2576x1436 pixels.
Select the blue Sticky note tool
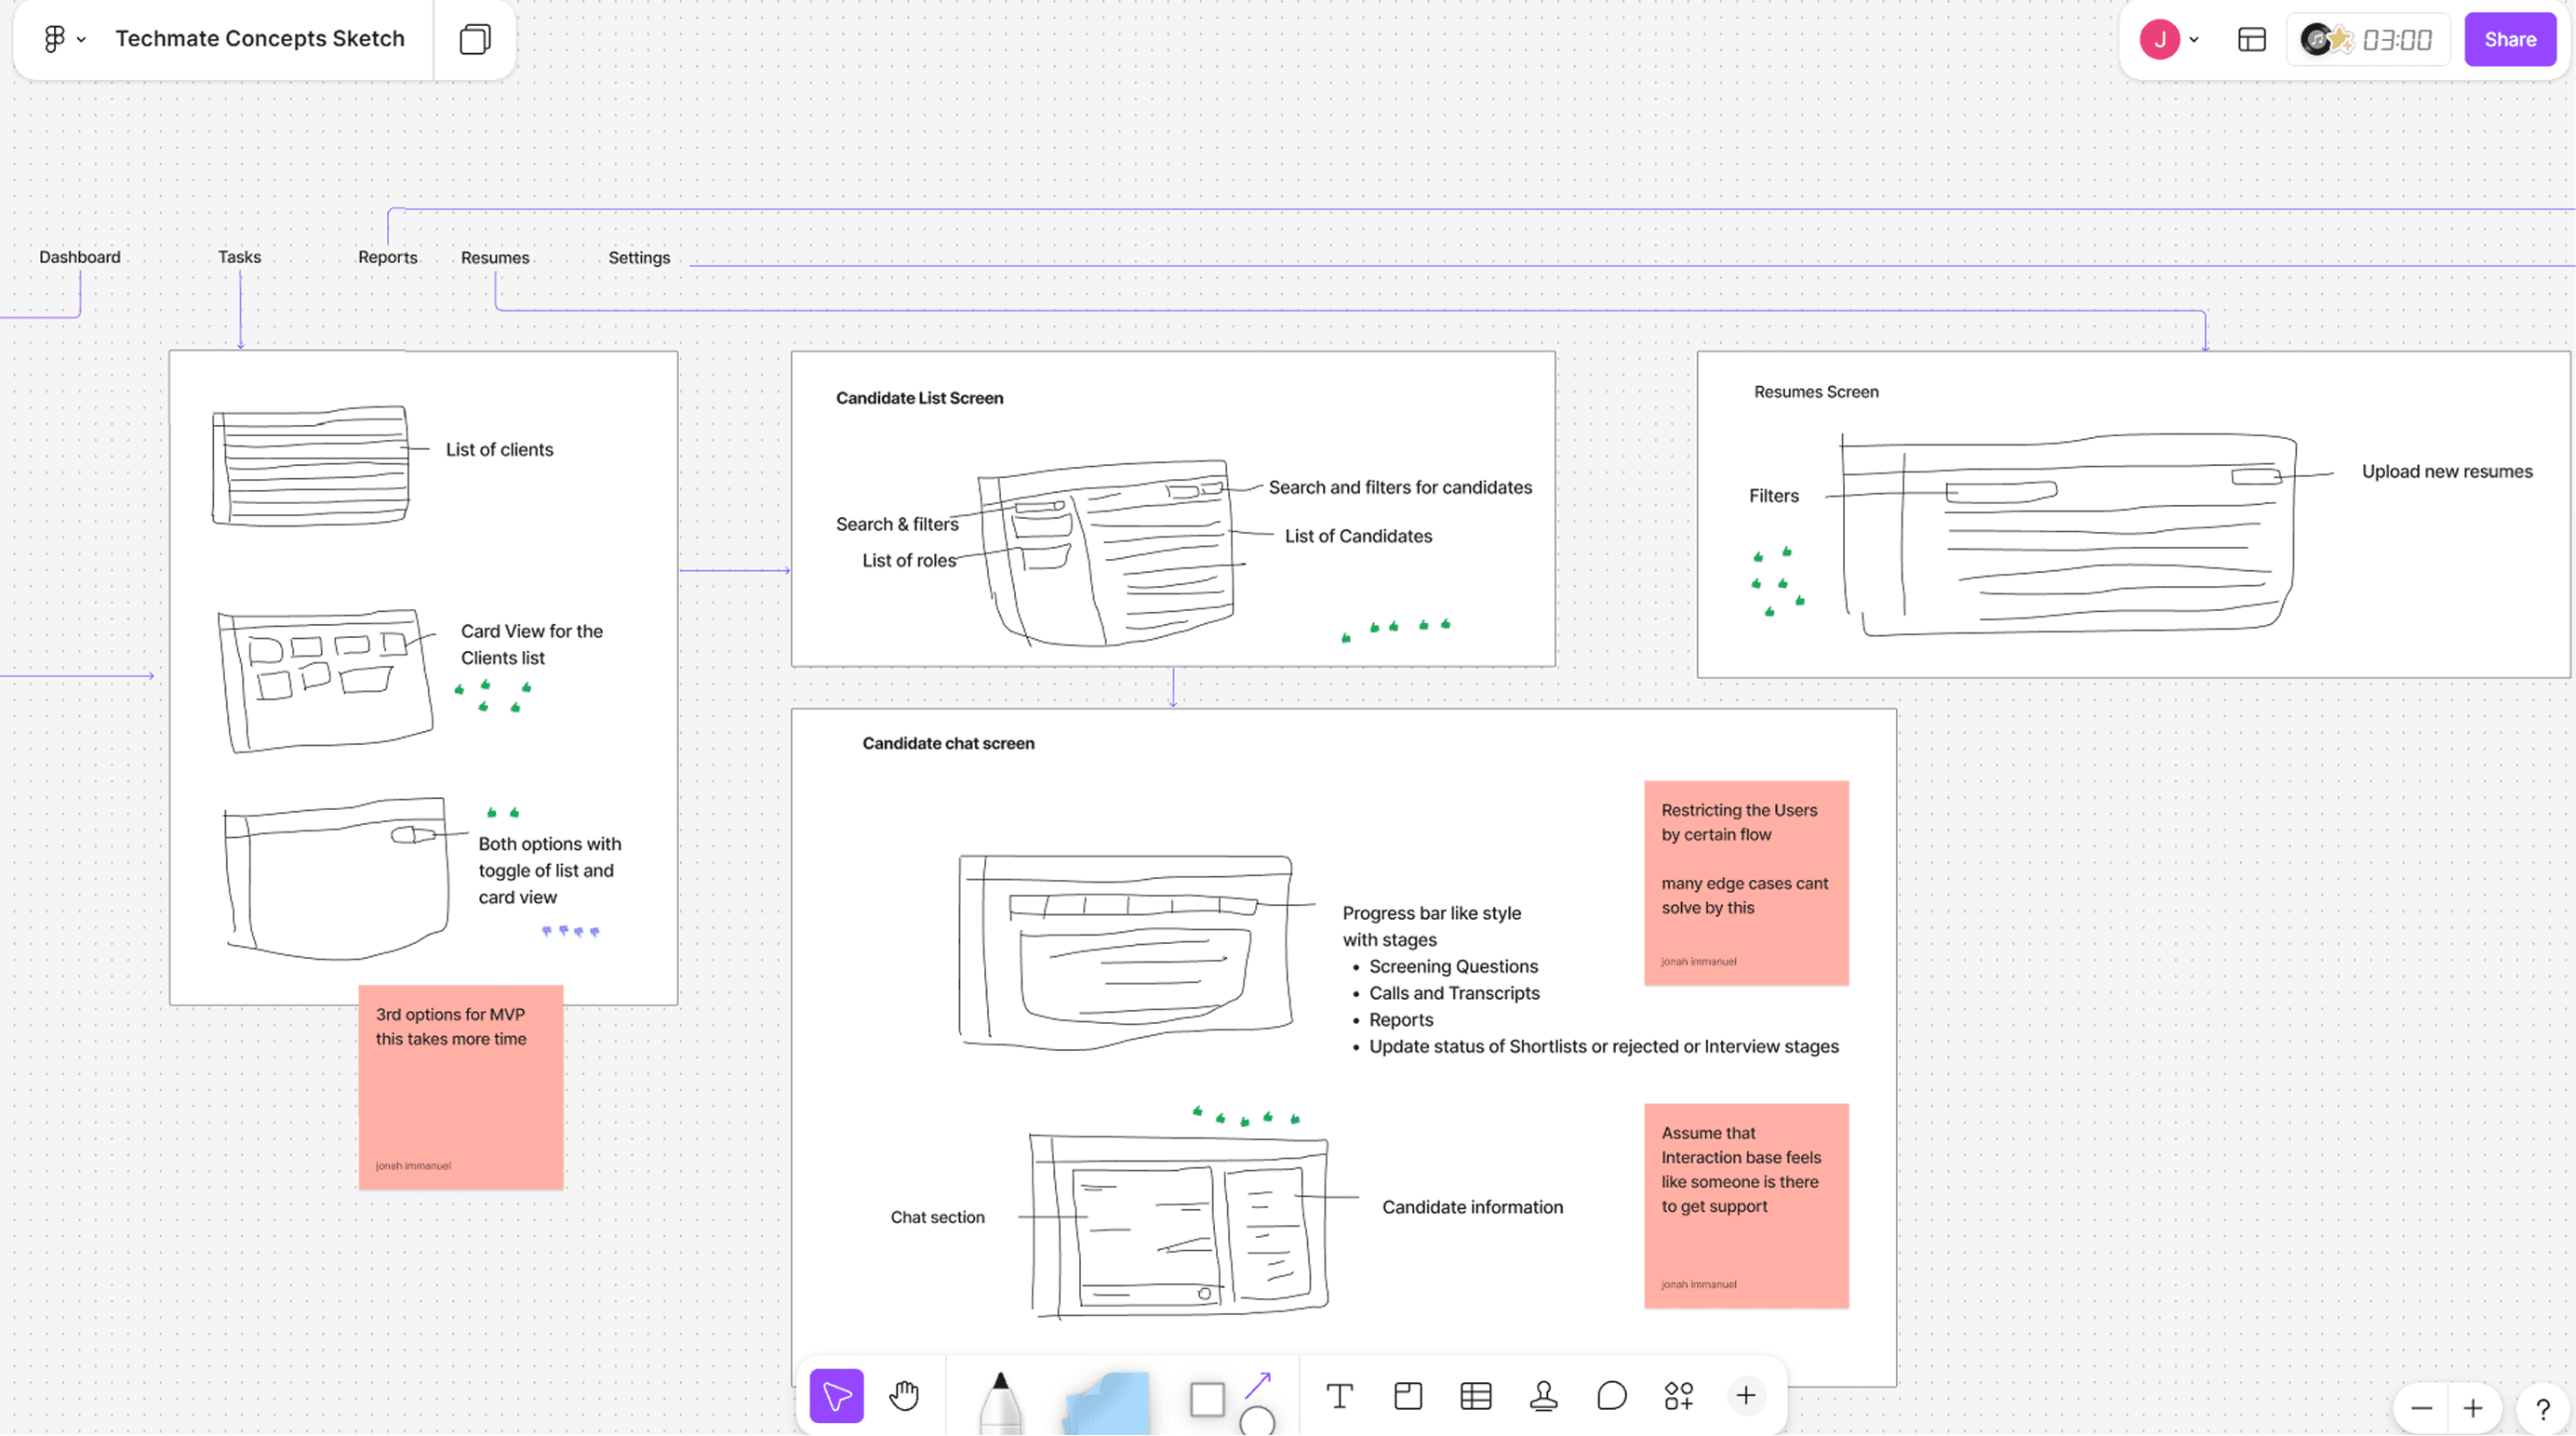click(1107, 1402)
